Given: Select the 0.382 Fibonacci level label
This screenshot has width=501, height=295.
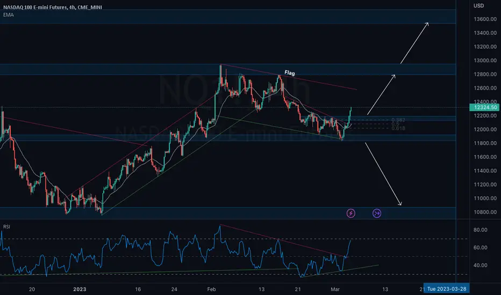Looking at the screenshot, I should (x=398, y=120).
